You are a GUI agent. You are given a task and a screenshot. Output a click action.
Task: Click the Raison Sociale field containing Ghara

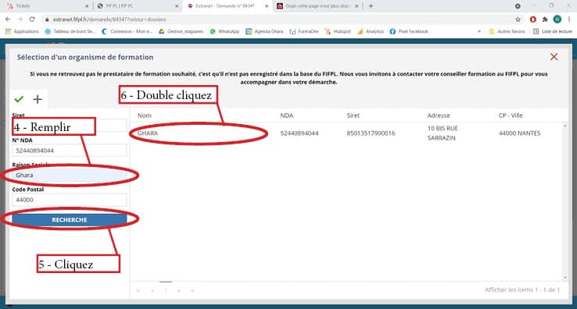(69, 176)
